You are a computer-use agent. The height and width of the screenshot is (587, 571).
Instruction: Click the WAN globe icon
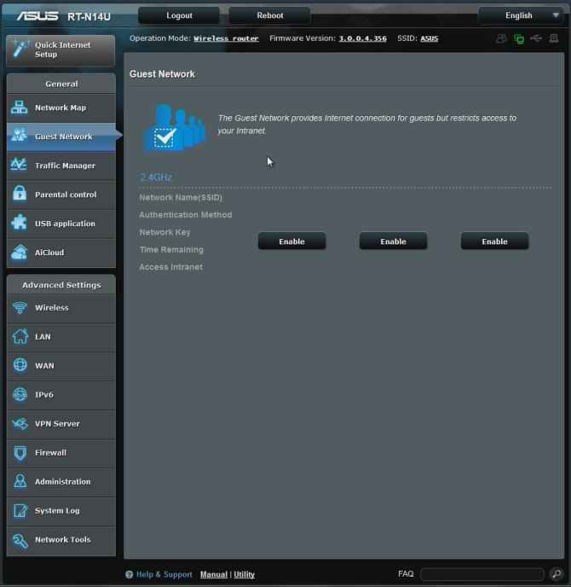point(20,365)
